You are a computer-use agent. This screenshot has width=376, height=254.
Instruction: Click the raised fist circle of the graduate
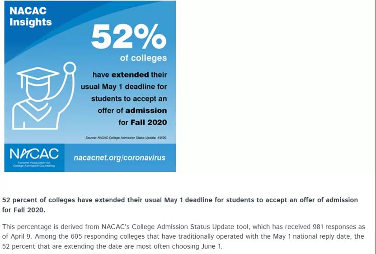click(70, 68)
